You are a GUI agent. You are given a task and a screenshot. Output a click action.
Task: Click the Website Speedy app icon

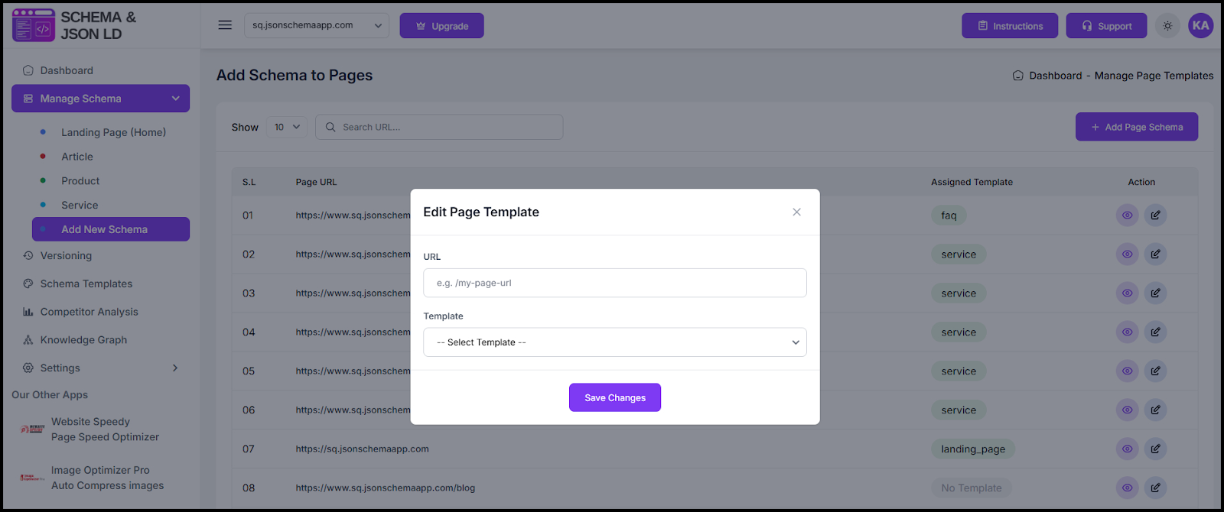(x=32, y=429)
